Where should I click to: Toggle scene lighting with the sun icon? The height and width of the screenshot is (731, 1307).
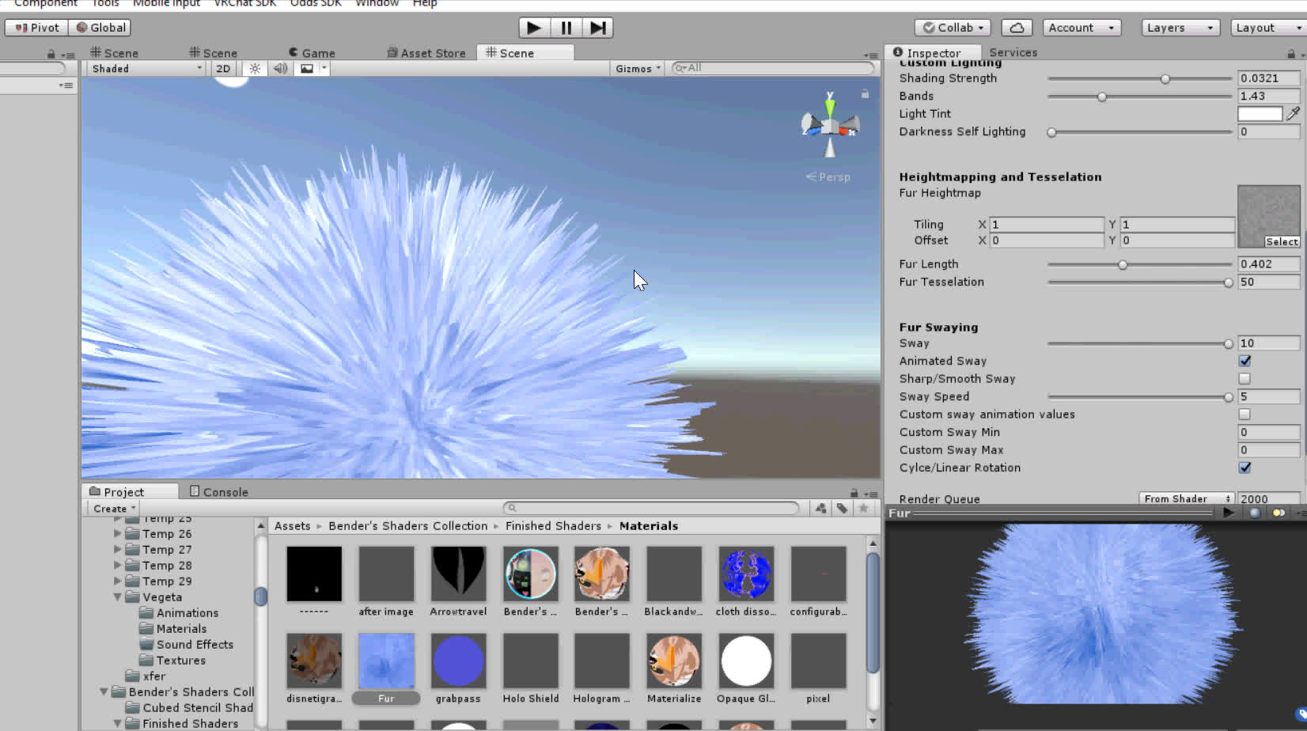click(253, 68)
